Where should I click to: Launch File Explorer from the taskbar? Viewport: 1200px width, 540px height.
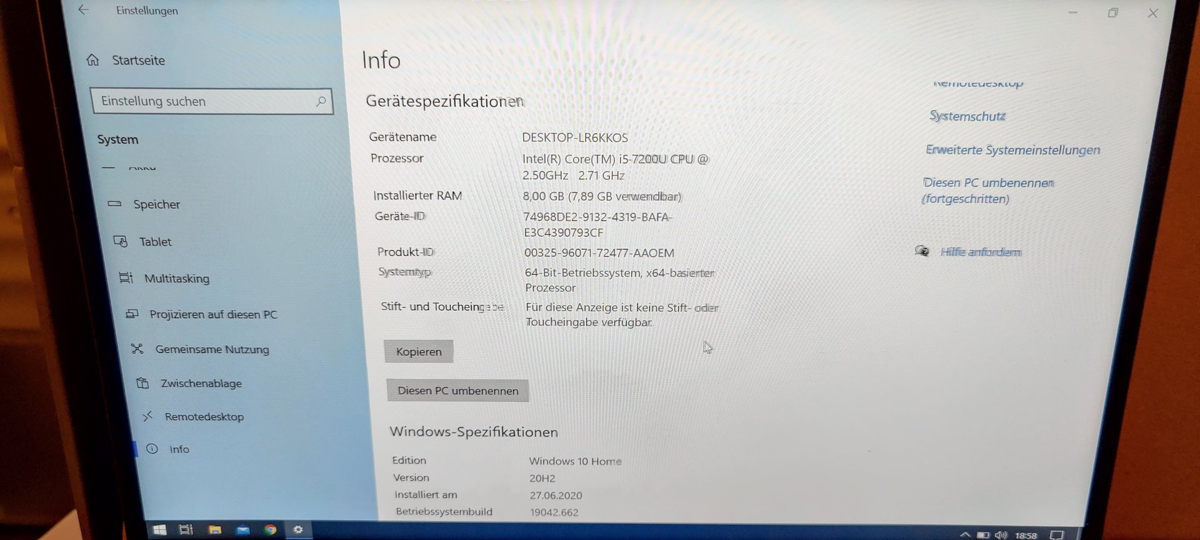click(x=215, y=530)
